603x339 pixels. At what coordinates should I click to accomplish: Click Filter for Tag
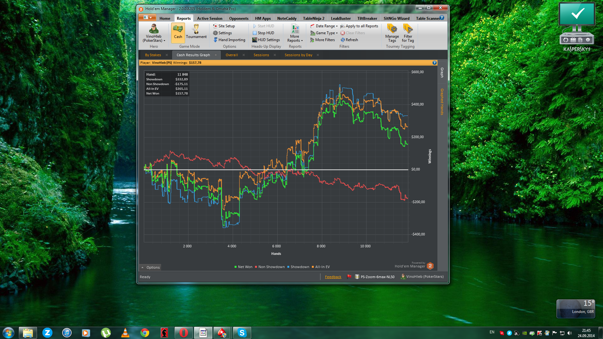[408, 33]
